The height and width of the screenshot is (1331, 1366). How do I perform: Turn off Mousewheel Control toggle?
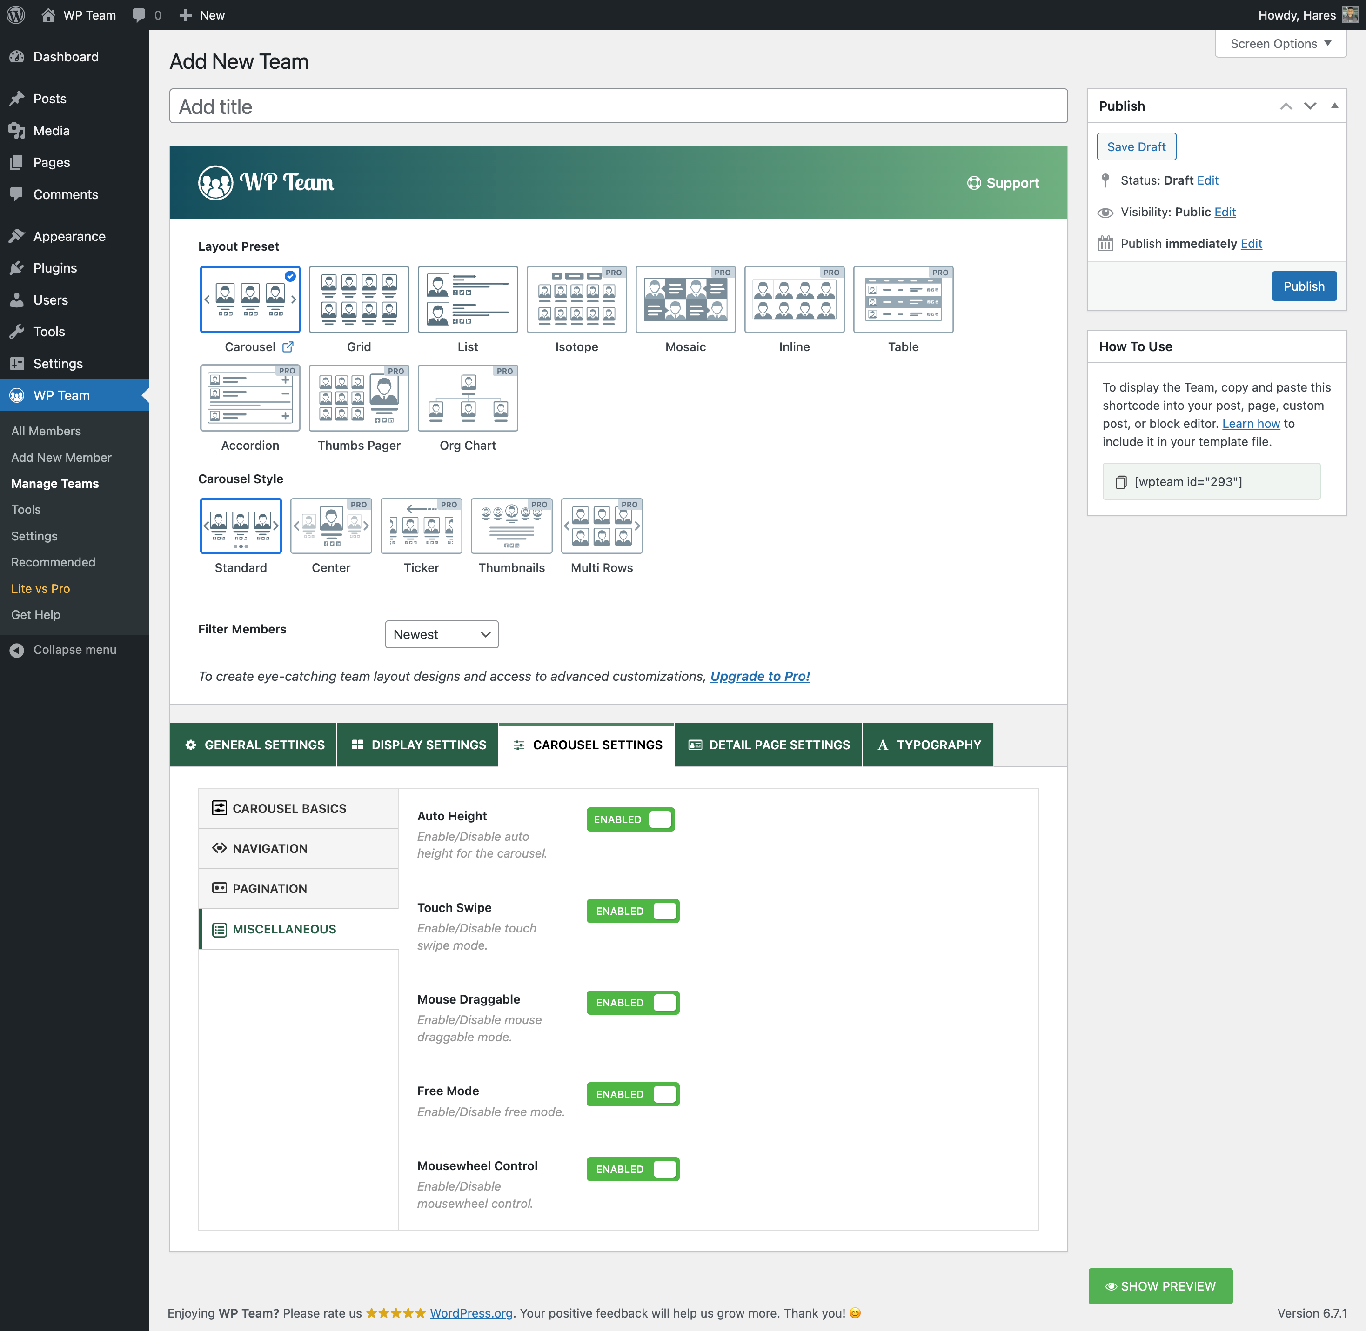click(x=632, y=1169)
